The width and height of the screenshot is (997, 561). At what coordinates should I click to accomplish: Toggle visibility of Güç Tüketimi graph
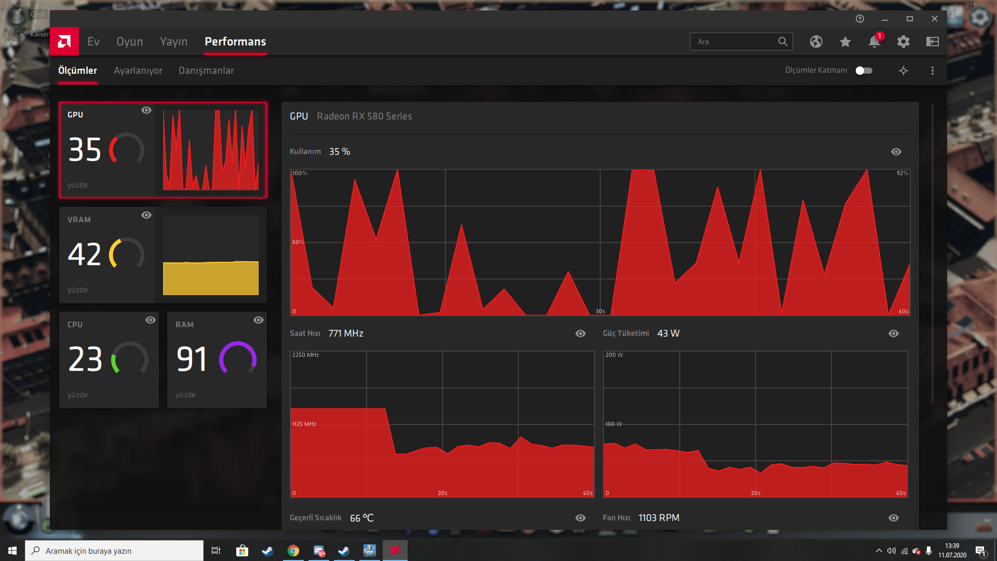[893, 333]
